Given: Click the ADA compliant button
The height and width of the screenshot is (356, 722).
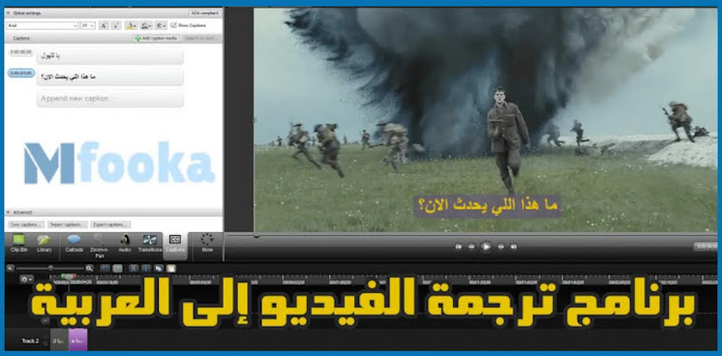Looking at the screenshot, I should [x=205, y=14].
